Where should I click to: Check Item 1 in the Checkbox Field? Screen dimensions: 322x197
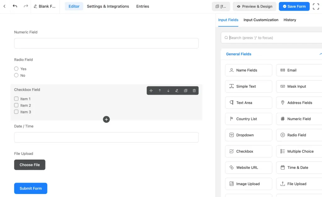(x=16, y=99)
